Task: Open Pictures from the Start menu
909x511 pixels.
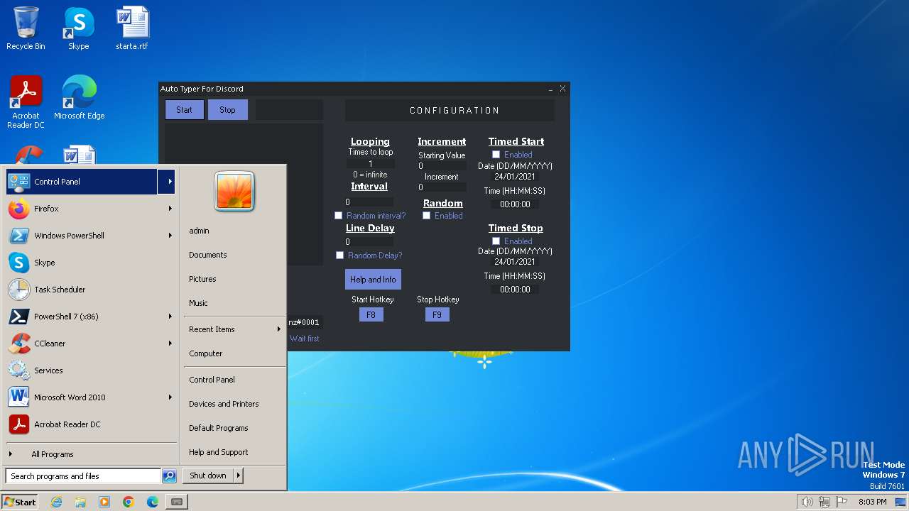Action: [x=202, y=279]
